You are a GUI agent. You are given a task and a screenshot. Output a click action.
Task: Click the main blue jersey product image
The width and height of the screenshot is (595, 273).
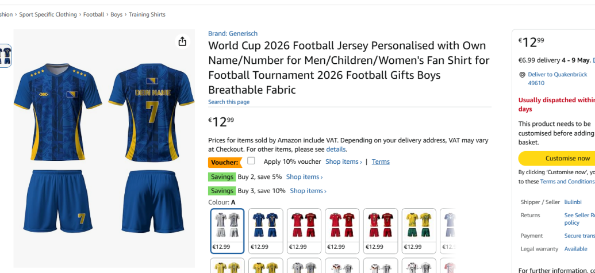[x=104, y=148]
